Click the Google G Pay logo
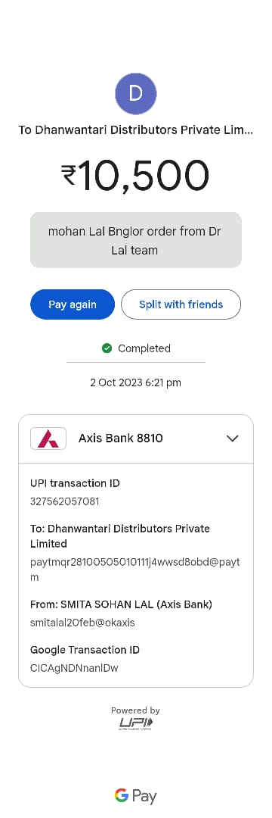Screen dimensions: 272x818 coord(136,796)
